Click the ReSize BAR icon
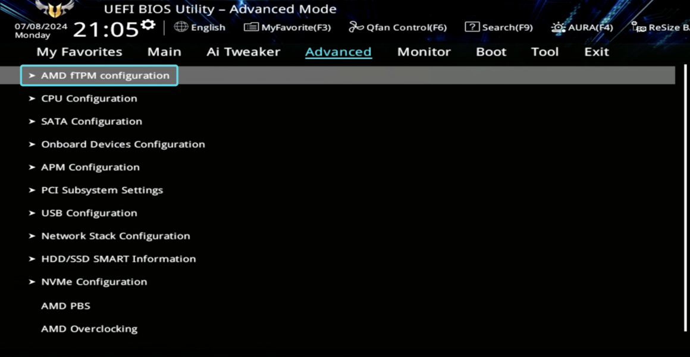The width and height of the screenshot is (690, 357). [638, 27]
